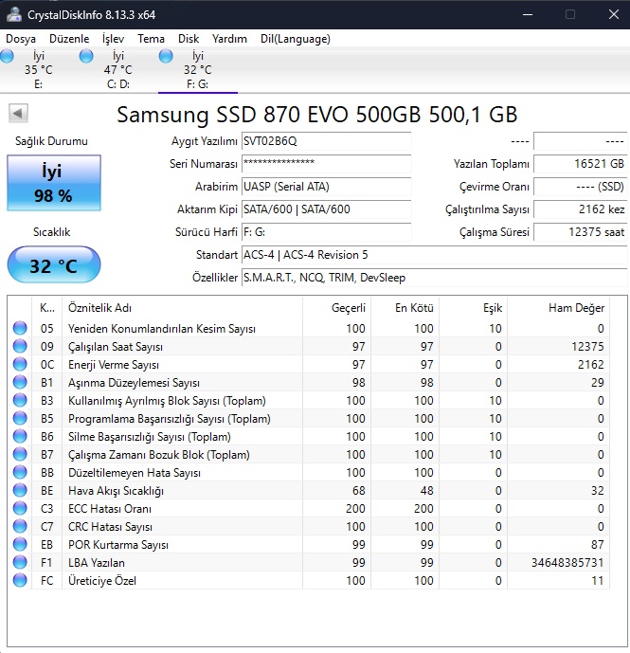Click status orb of attribute F1 row

point(20,562)
